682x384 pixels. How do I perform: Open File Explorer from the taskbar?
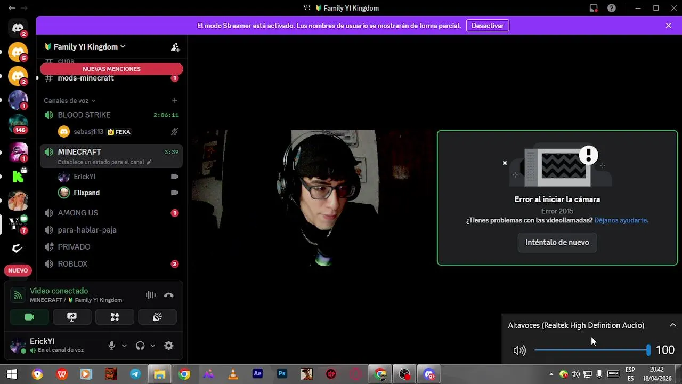point(159,374)
